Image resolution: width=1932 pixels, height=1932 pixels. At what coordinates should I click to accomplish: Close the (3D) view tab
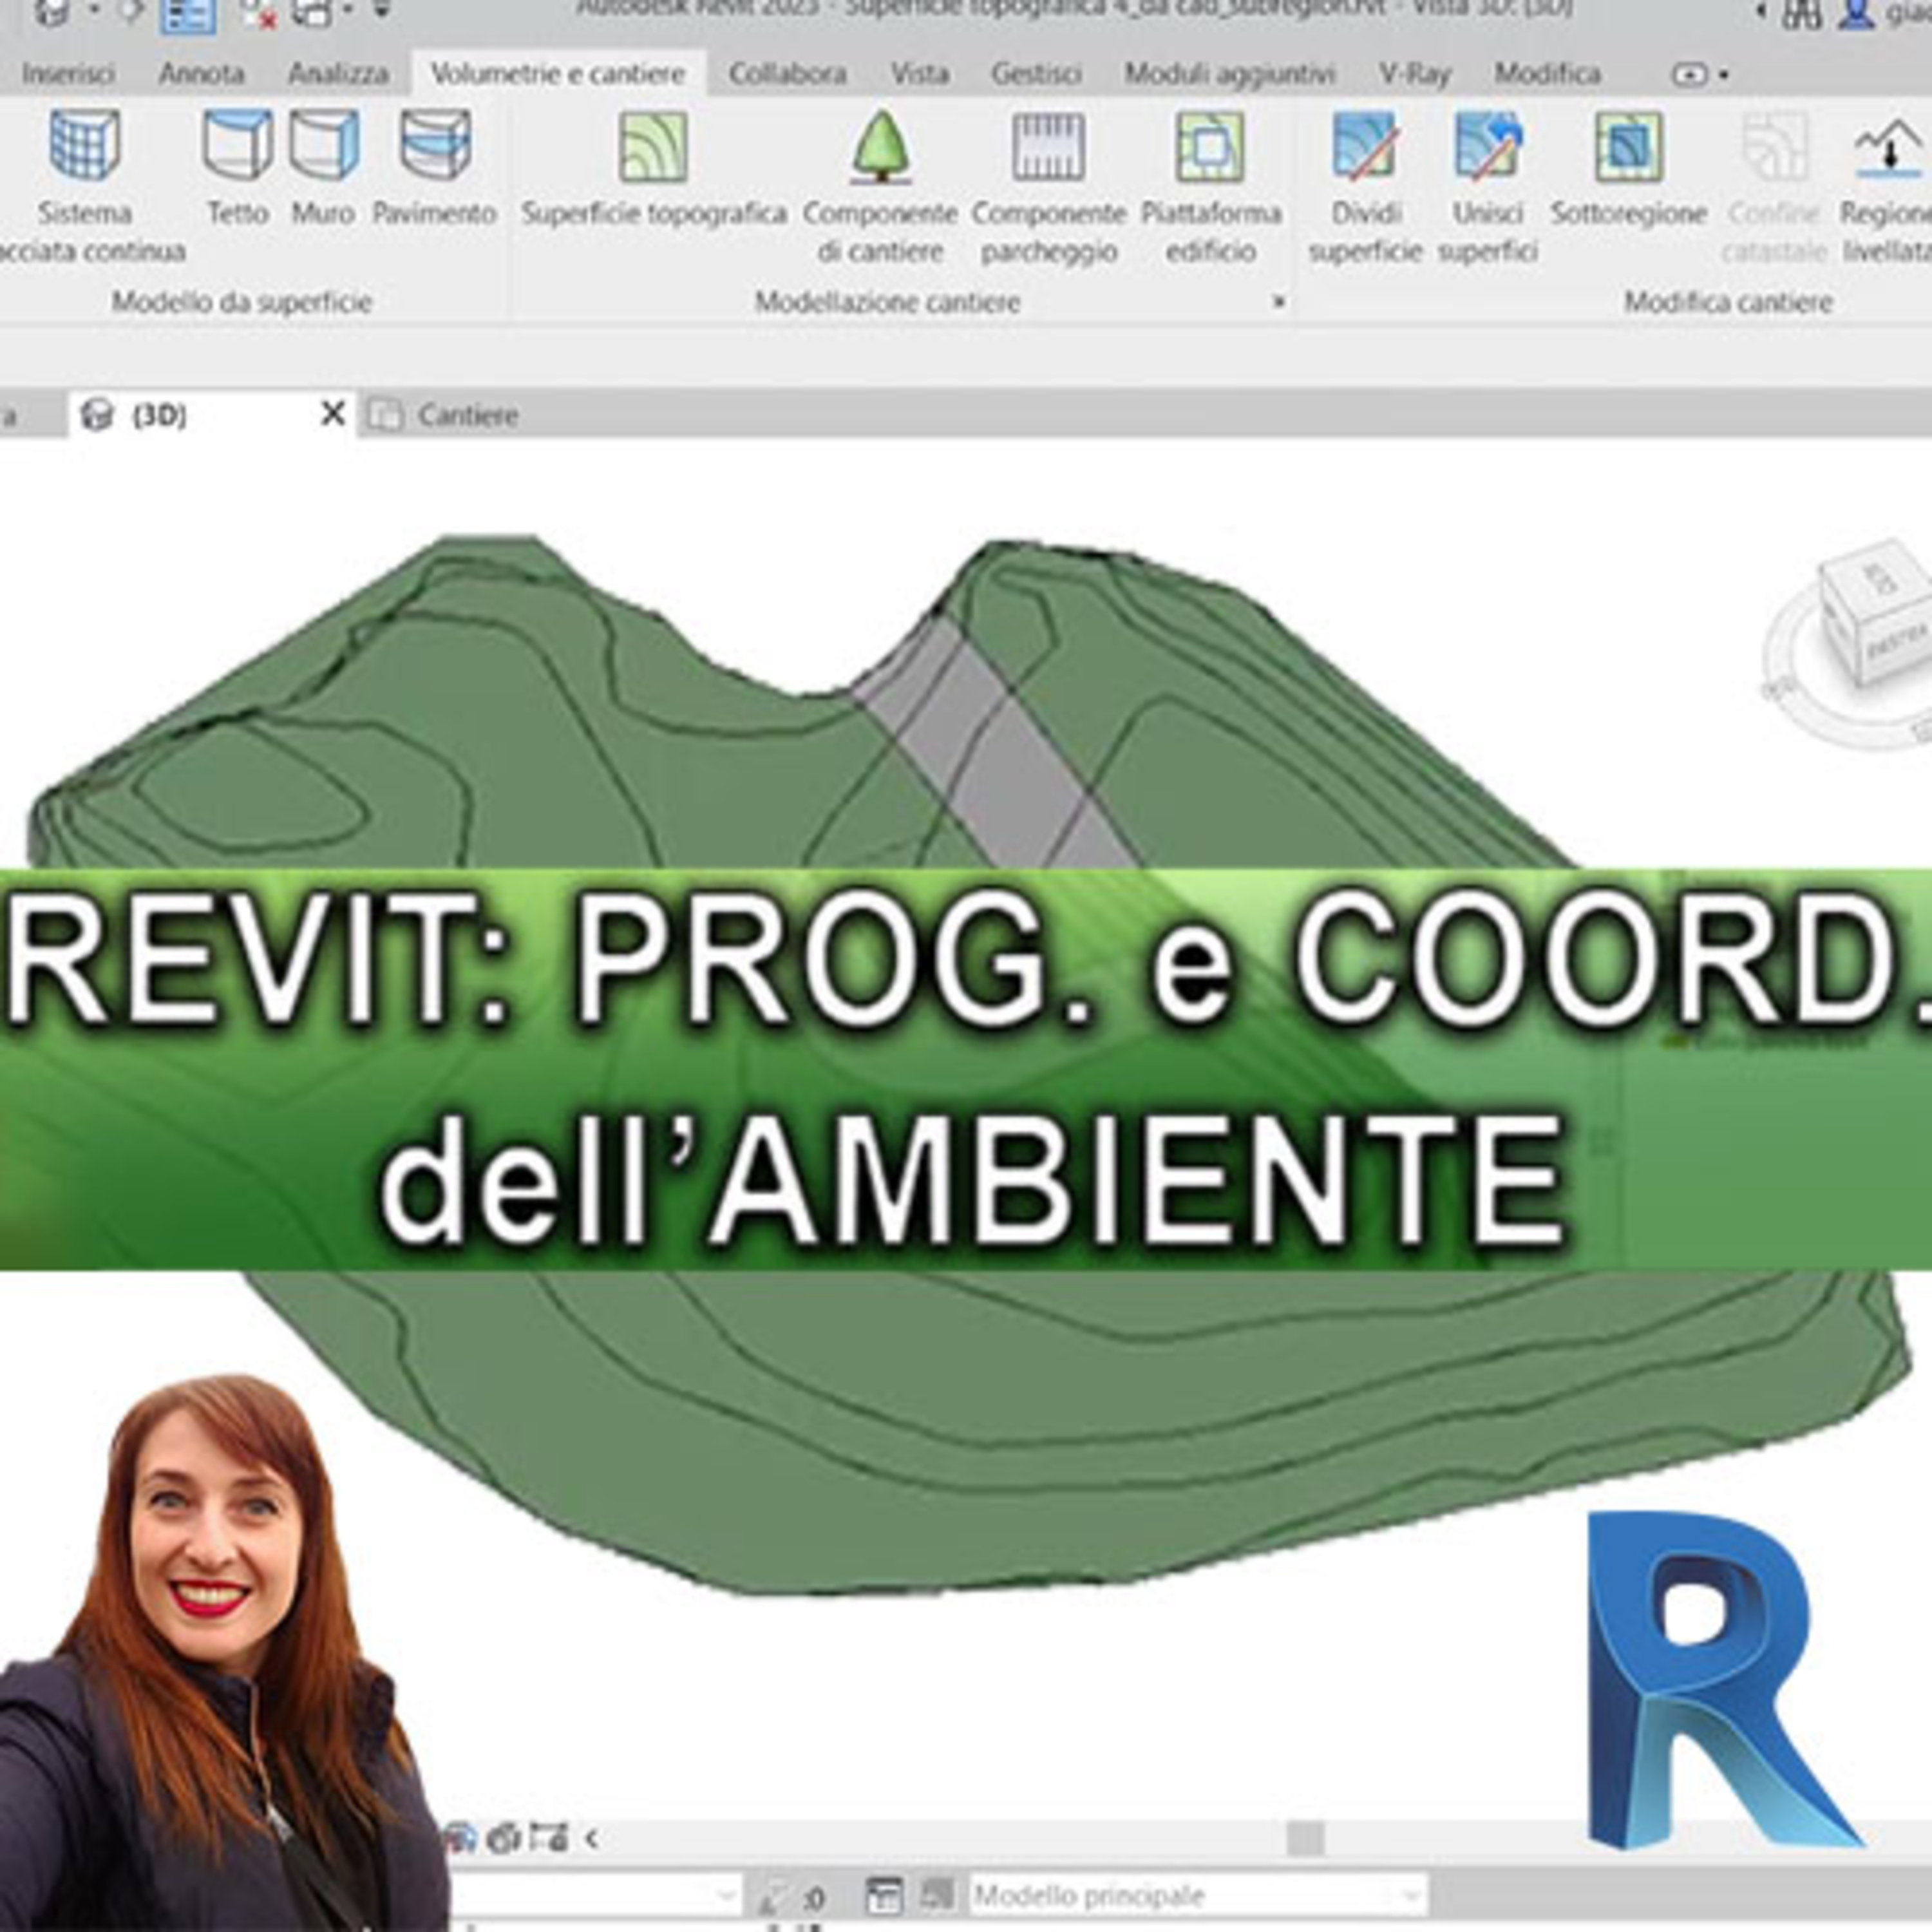click(333, 413)
